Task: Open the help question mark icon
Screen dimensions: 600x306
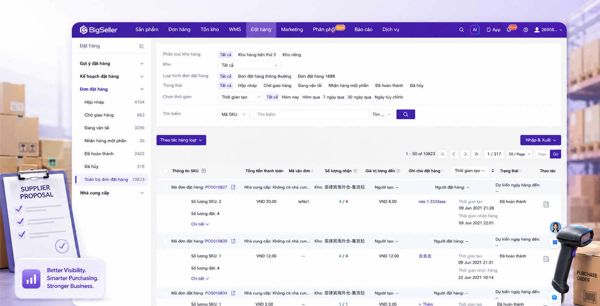Action: point(526,30)
